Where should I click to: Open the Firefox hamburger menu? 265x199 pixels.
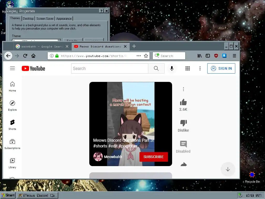click(234, 56)
